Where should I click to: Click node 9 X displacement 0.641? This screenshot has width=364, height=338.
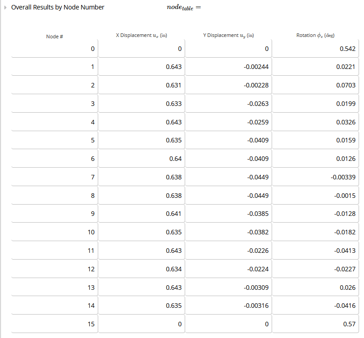(x=141, y=214)
